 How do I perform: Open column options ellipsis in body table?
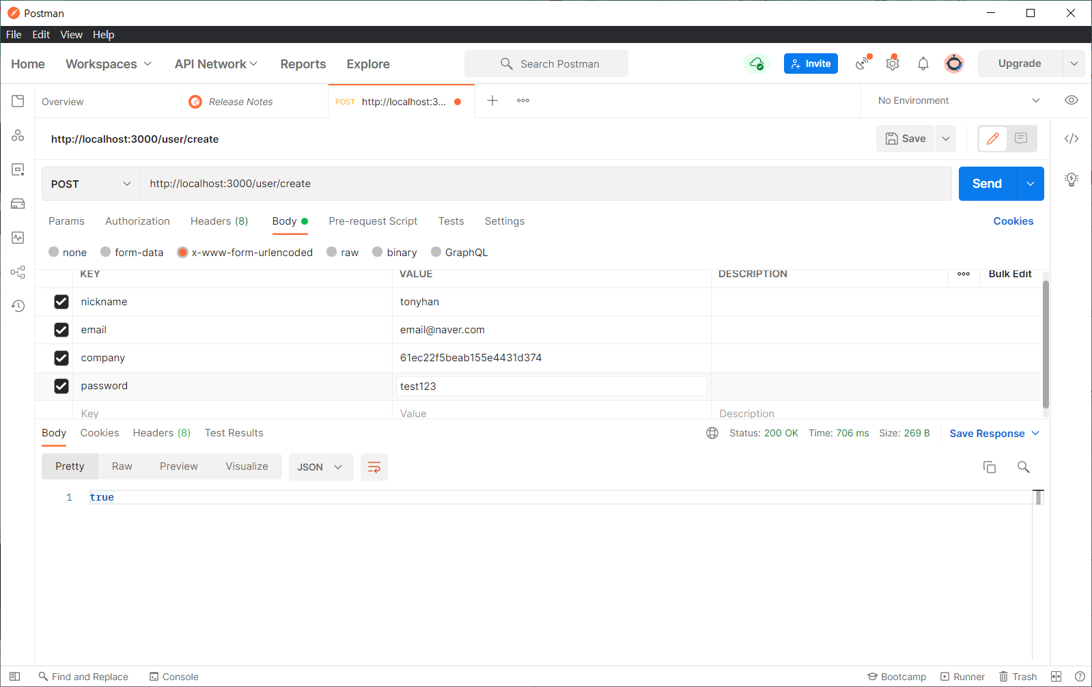pyautogui.click(x=964, y=274)
